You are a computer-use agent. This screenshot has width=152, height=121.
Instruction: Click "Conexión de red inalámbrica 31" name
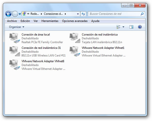pos(41,48)
